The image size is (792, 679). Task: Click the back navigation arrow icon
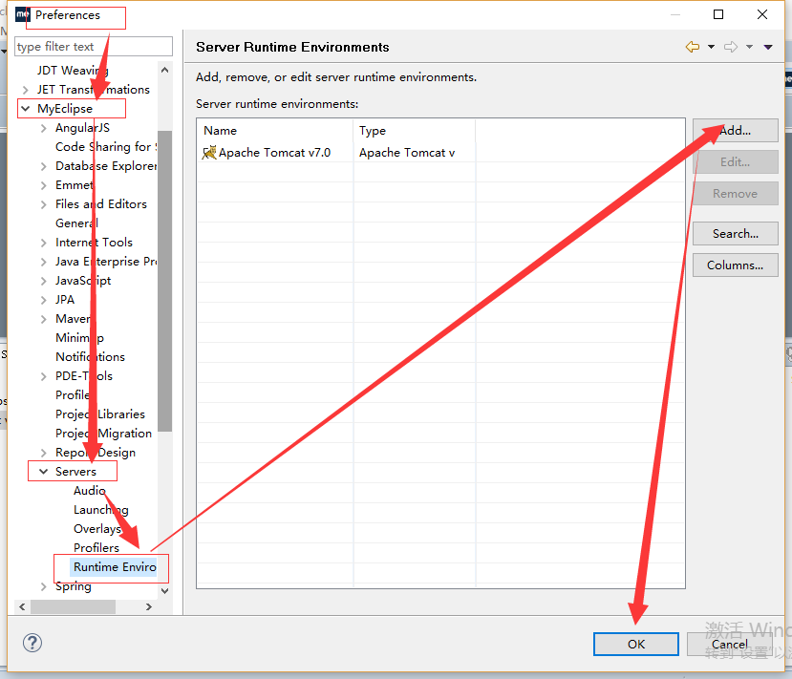[x=693, y=47]
